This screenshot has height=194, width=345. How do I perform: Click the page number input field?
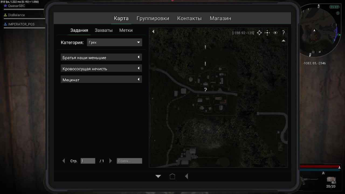88,161
